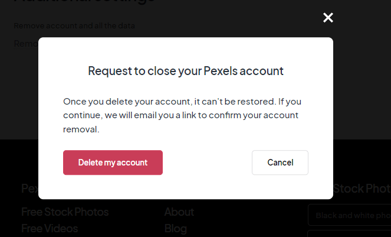Go to the Free Videos footer link
The height and width of the screenshot is (237, 391).
[x=50, y=228]
